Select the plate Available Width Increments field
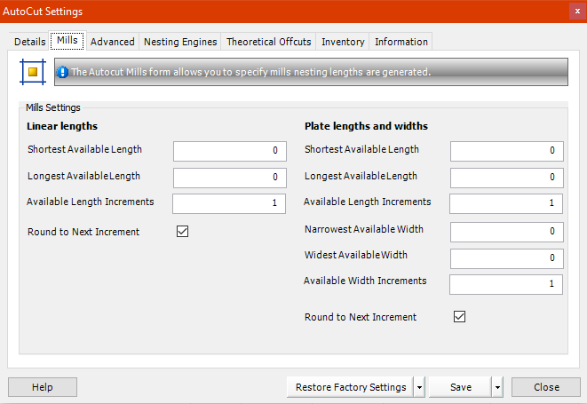Screen dimensions: 587x404 [506, 284]
